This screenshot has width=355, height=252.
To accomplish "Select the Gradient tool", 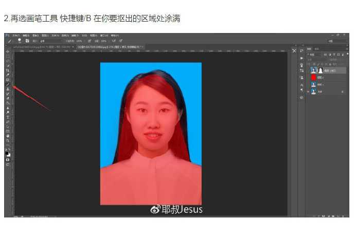I will tap(8, 103).
